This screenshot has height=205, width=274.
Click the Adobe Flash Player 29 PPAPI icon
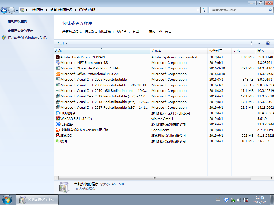pos(58,57)
